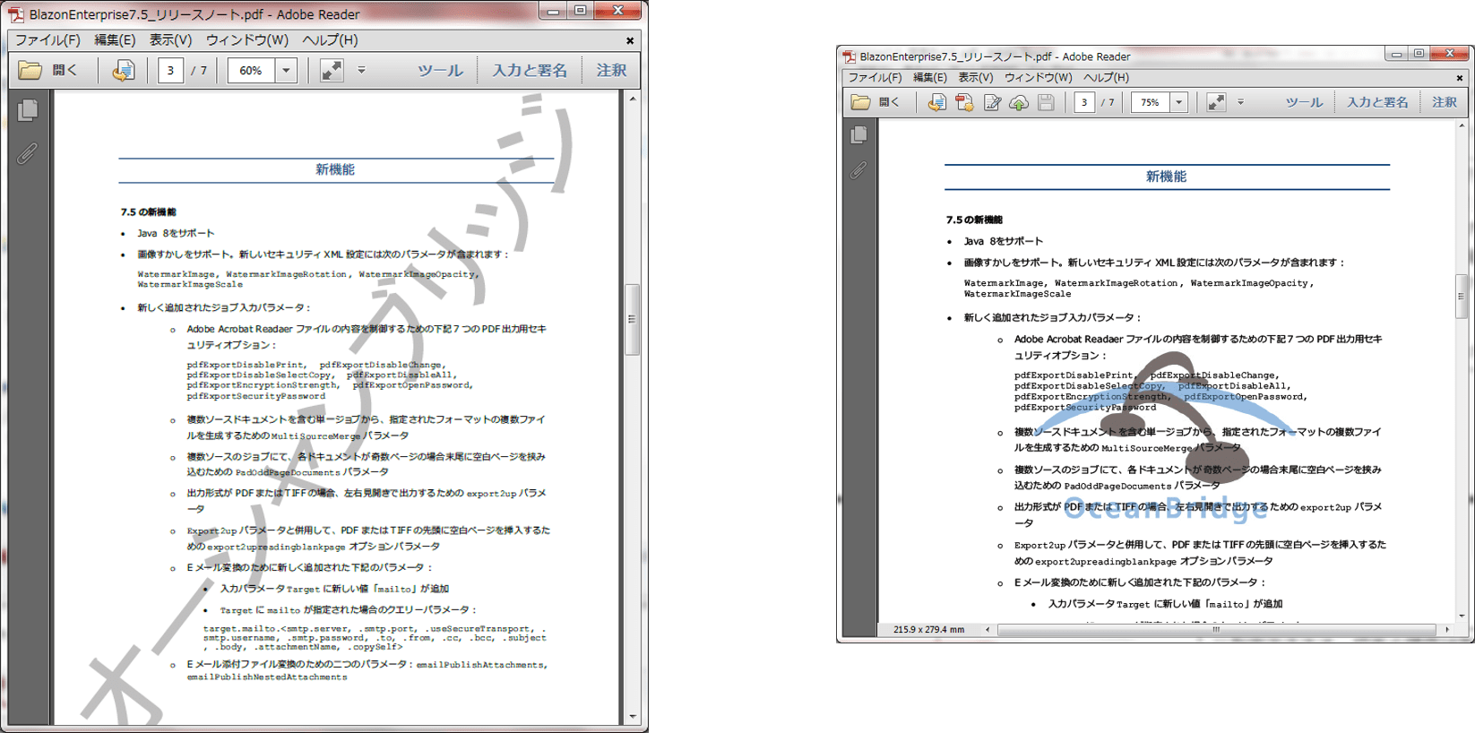Open ファイル(F) menu in left window

[x=47, y=39]
